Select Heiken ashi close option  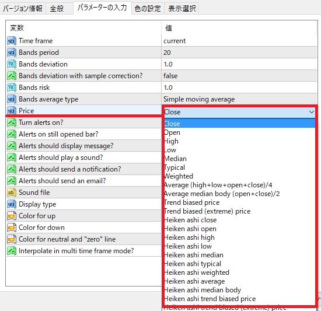coord(239,220)
